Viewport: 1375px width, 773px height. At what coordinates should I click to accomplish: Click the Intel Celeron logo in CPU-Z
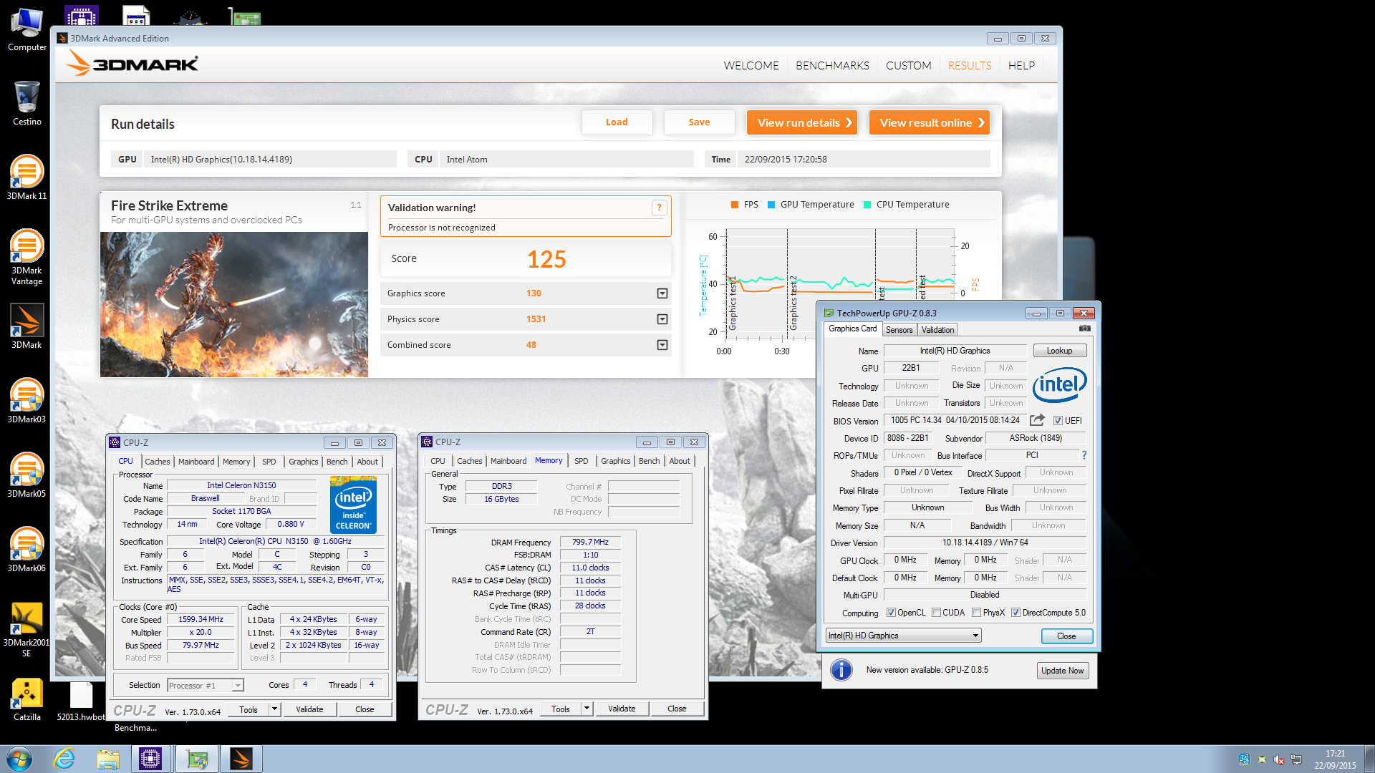354,505
